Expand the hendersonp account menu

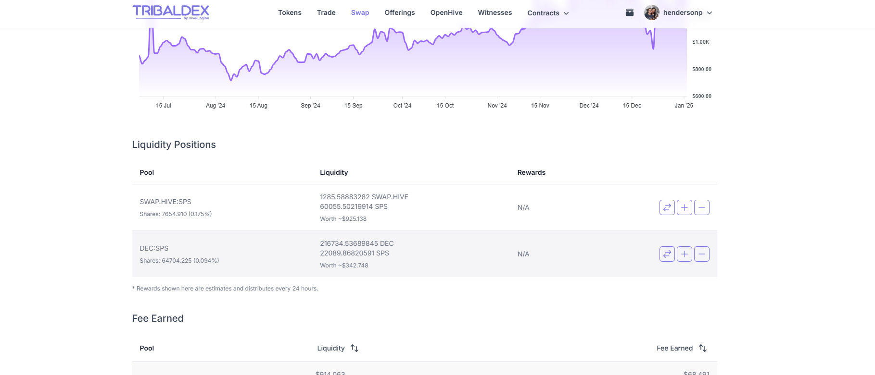688,12
